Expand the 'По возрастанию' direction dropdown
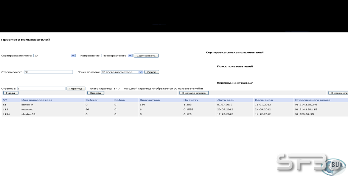Screen dimensions: 348x177 (117, 56)
